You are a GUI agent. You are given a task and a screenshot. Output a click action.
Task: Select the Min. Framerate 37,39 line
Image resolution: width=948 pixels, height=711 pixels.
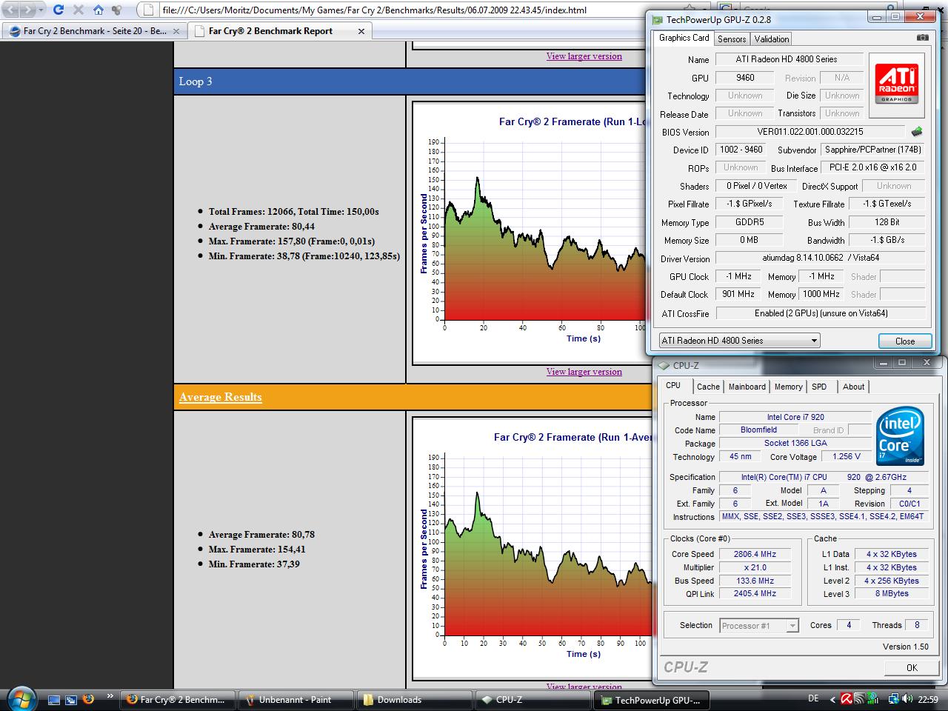coord(254,564)
